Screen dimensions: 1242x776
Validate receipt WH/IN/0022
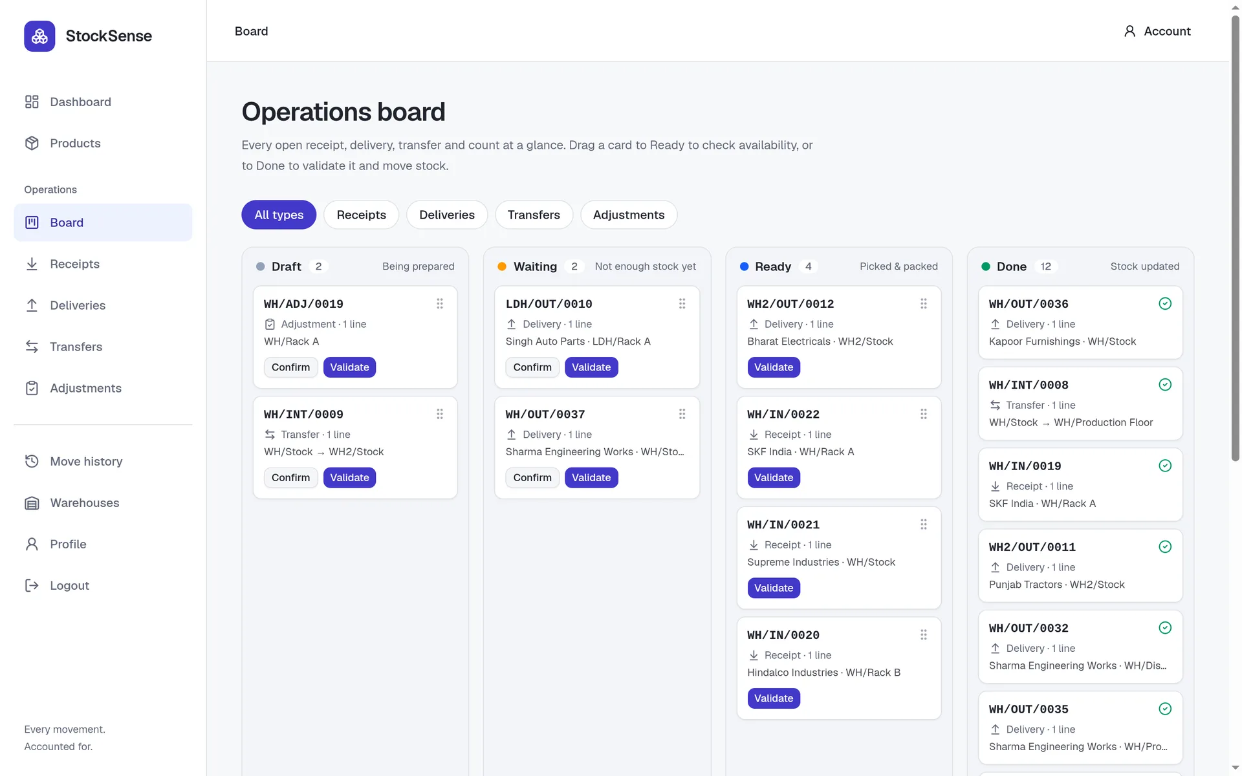tap(774, 478)
